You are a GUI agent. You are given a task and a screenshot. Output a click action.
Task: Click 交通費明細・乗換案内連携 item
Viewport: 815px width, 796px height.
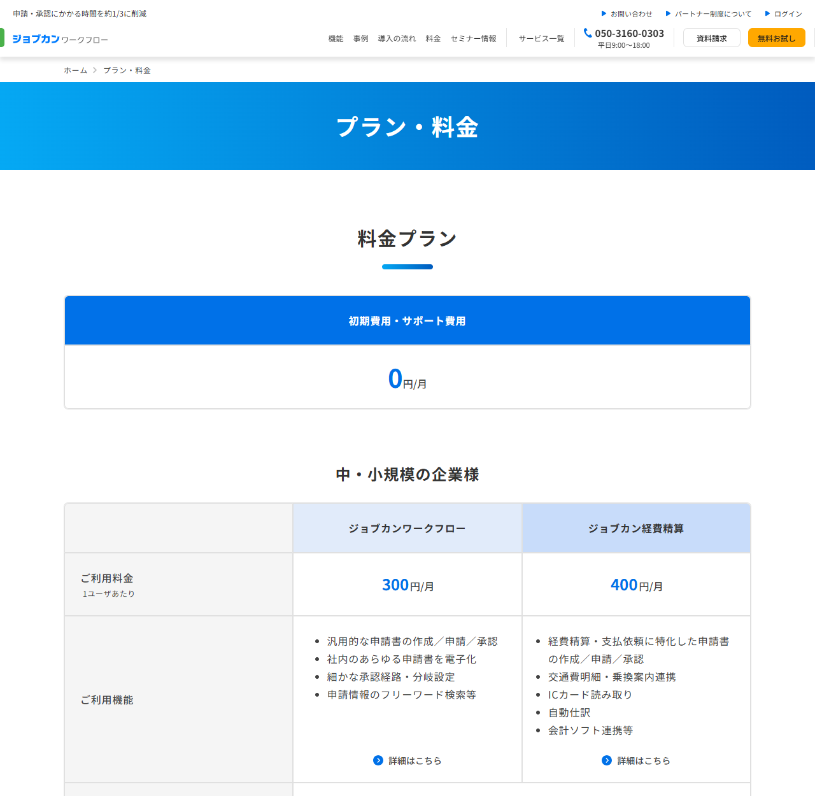point(612,677)
